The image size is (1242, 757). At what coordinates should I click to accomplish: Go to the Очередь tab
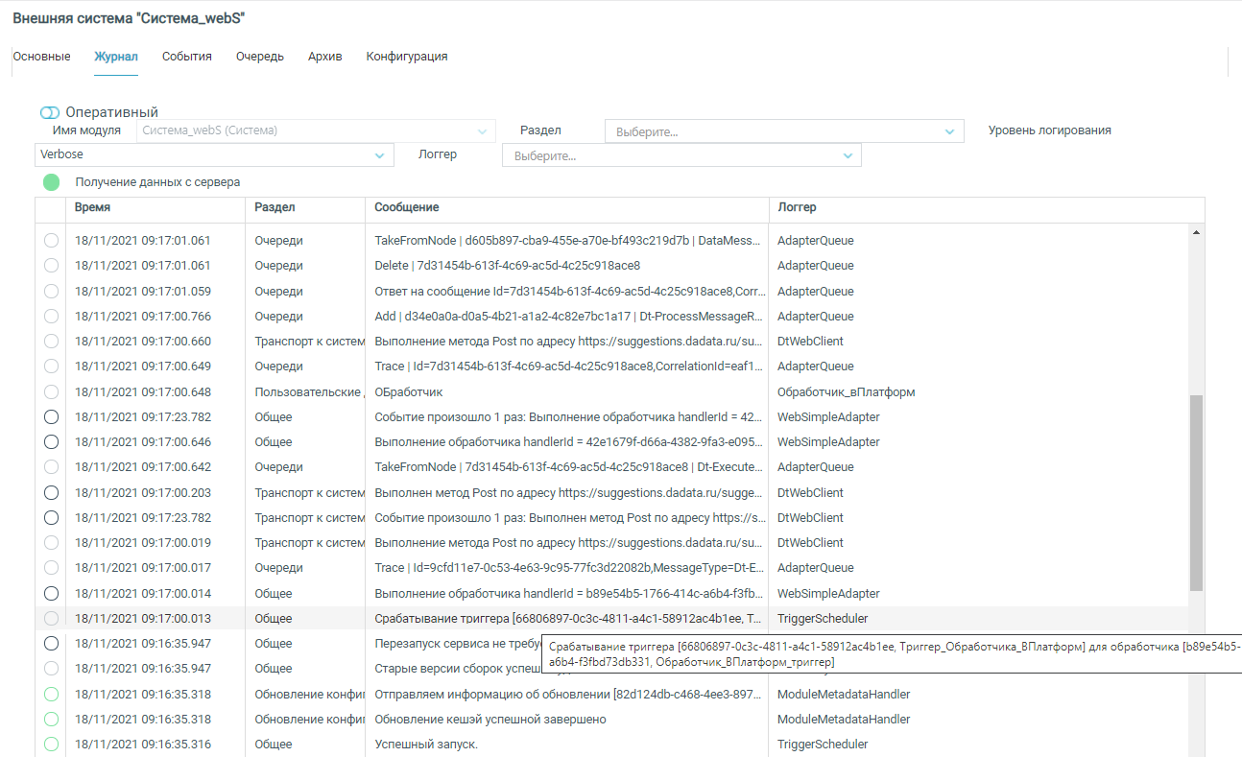pyautogui.click(x=259, y=57)
